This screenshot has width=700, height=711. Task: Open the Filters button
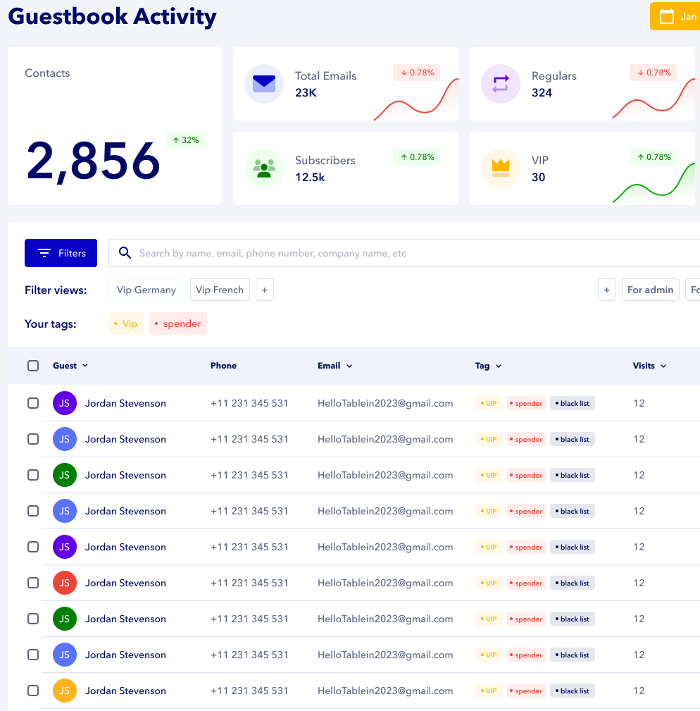coord(61,253)
